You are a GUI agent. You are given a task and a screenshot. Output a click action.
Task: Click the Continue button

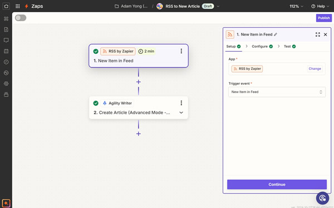pos(277,185)
